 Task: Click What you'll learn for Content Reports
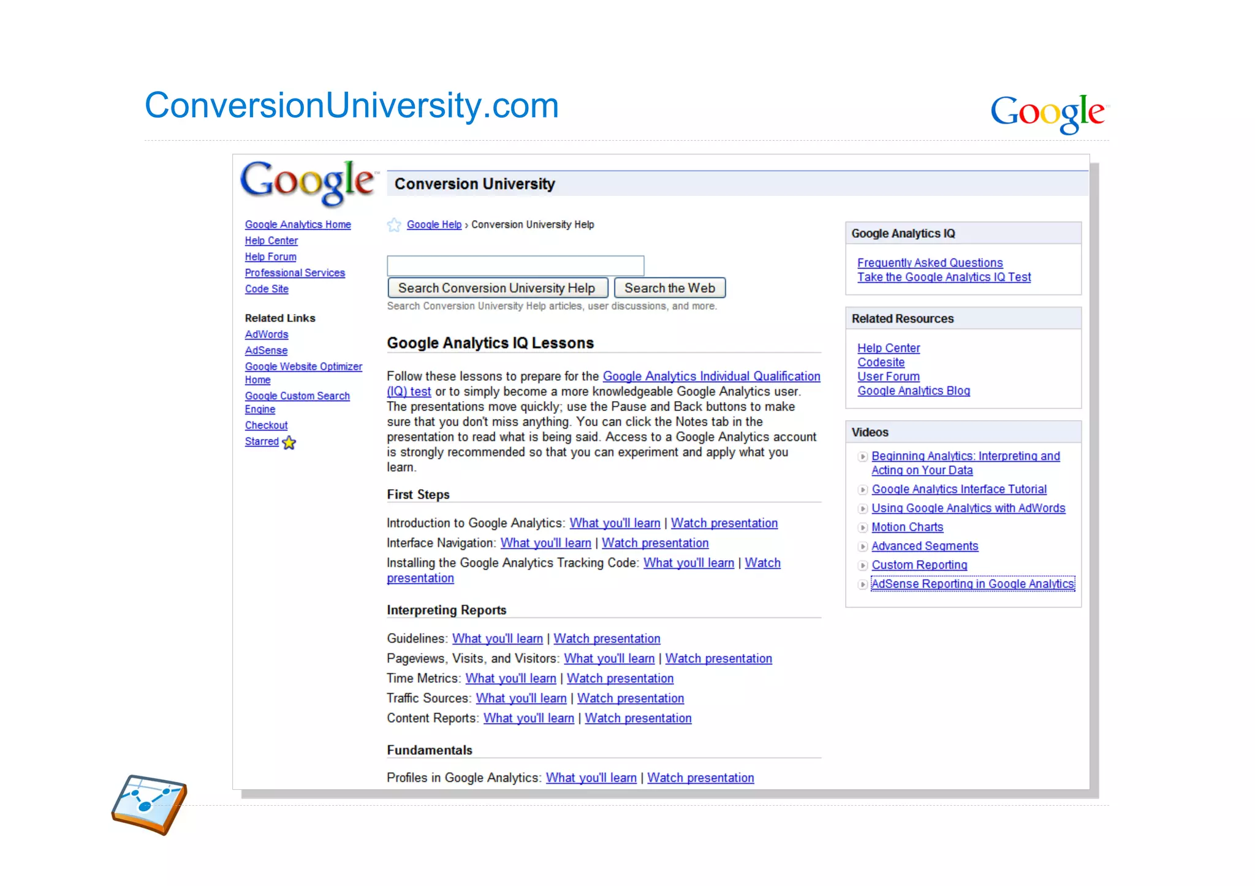[529, 718]
